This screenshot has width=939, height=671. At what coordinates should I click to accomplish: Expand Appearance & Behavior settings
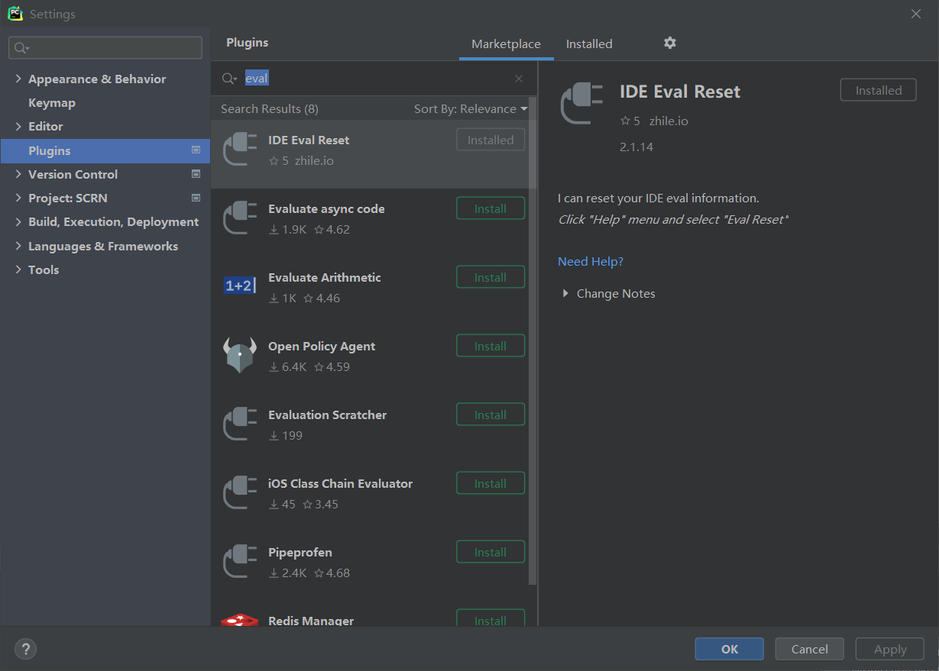tap(18, 79)
